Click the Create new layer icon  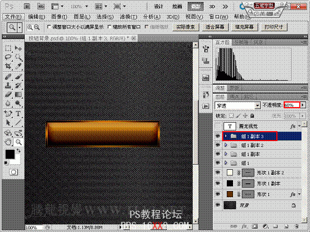click(286, 226)
